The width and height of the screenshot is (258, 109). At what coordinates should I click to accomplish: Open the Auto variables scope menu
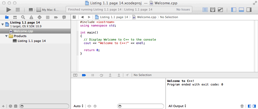coord(79,106)
